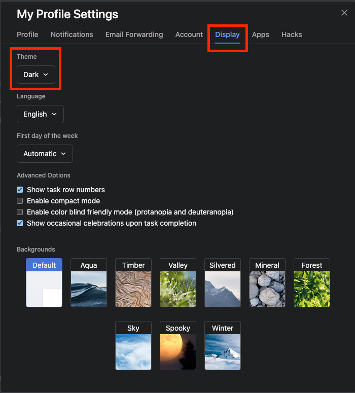Screen dimensions: 355x393
Task: Open the First day of week dropdown
Action: (45, 154)
